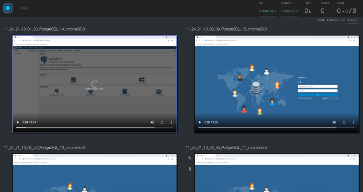Open the CAPABILITIES tab
This screenshot has width=363, height=192.
pyautogui.click(x=336, y=20)
